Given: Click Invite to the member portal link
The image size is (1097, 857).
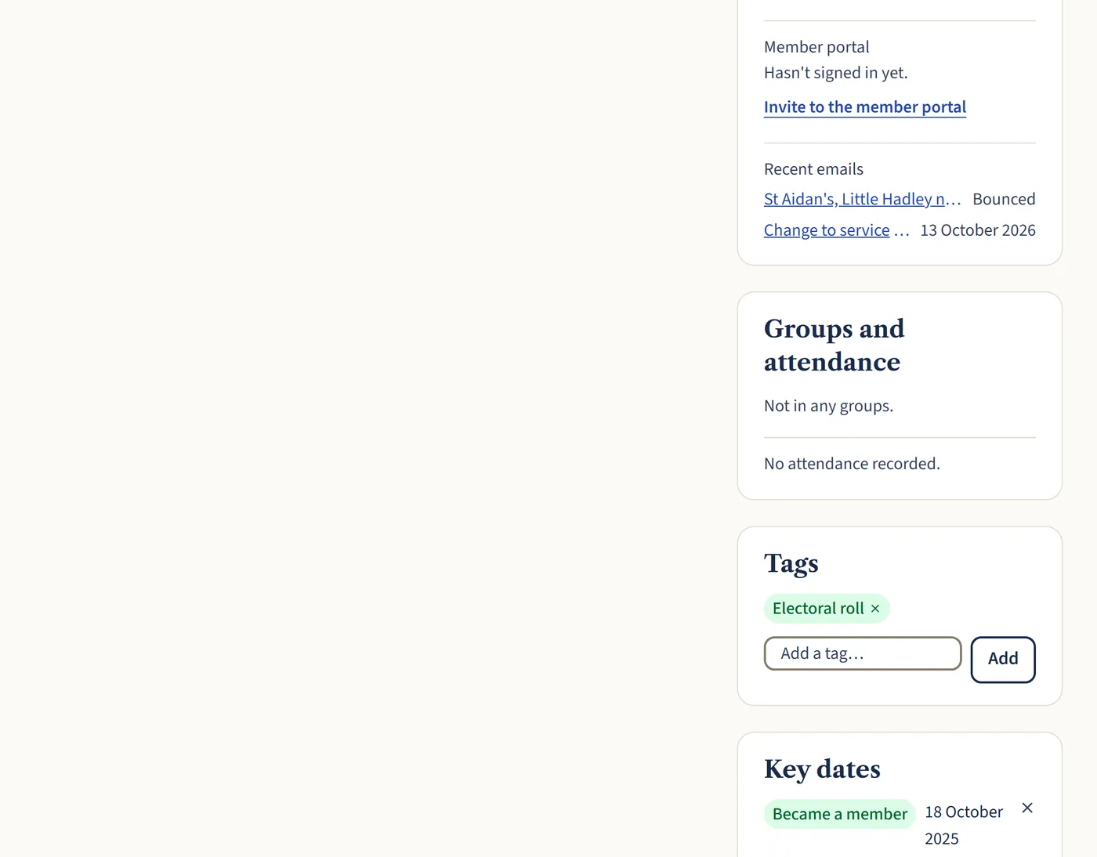Looking at the screenshot, I should coord(865,107).
